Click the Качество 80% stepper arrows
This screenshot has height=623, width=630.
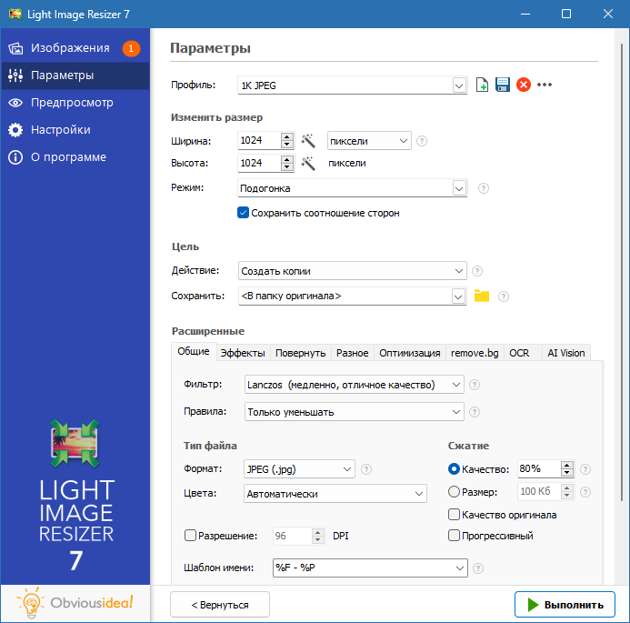pyautogui.click(x=567, y=468)
